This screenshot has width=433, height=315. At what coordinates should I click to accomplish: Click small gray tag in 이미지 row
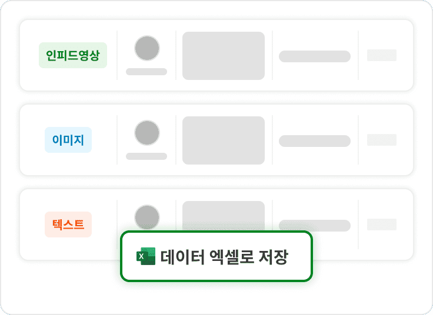coord(382,140)
